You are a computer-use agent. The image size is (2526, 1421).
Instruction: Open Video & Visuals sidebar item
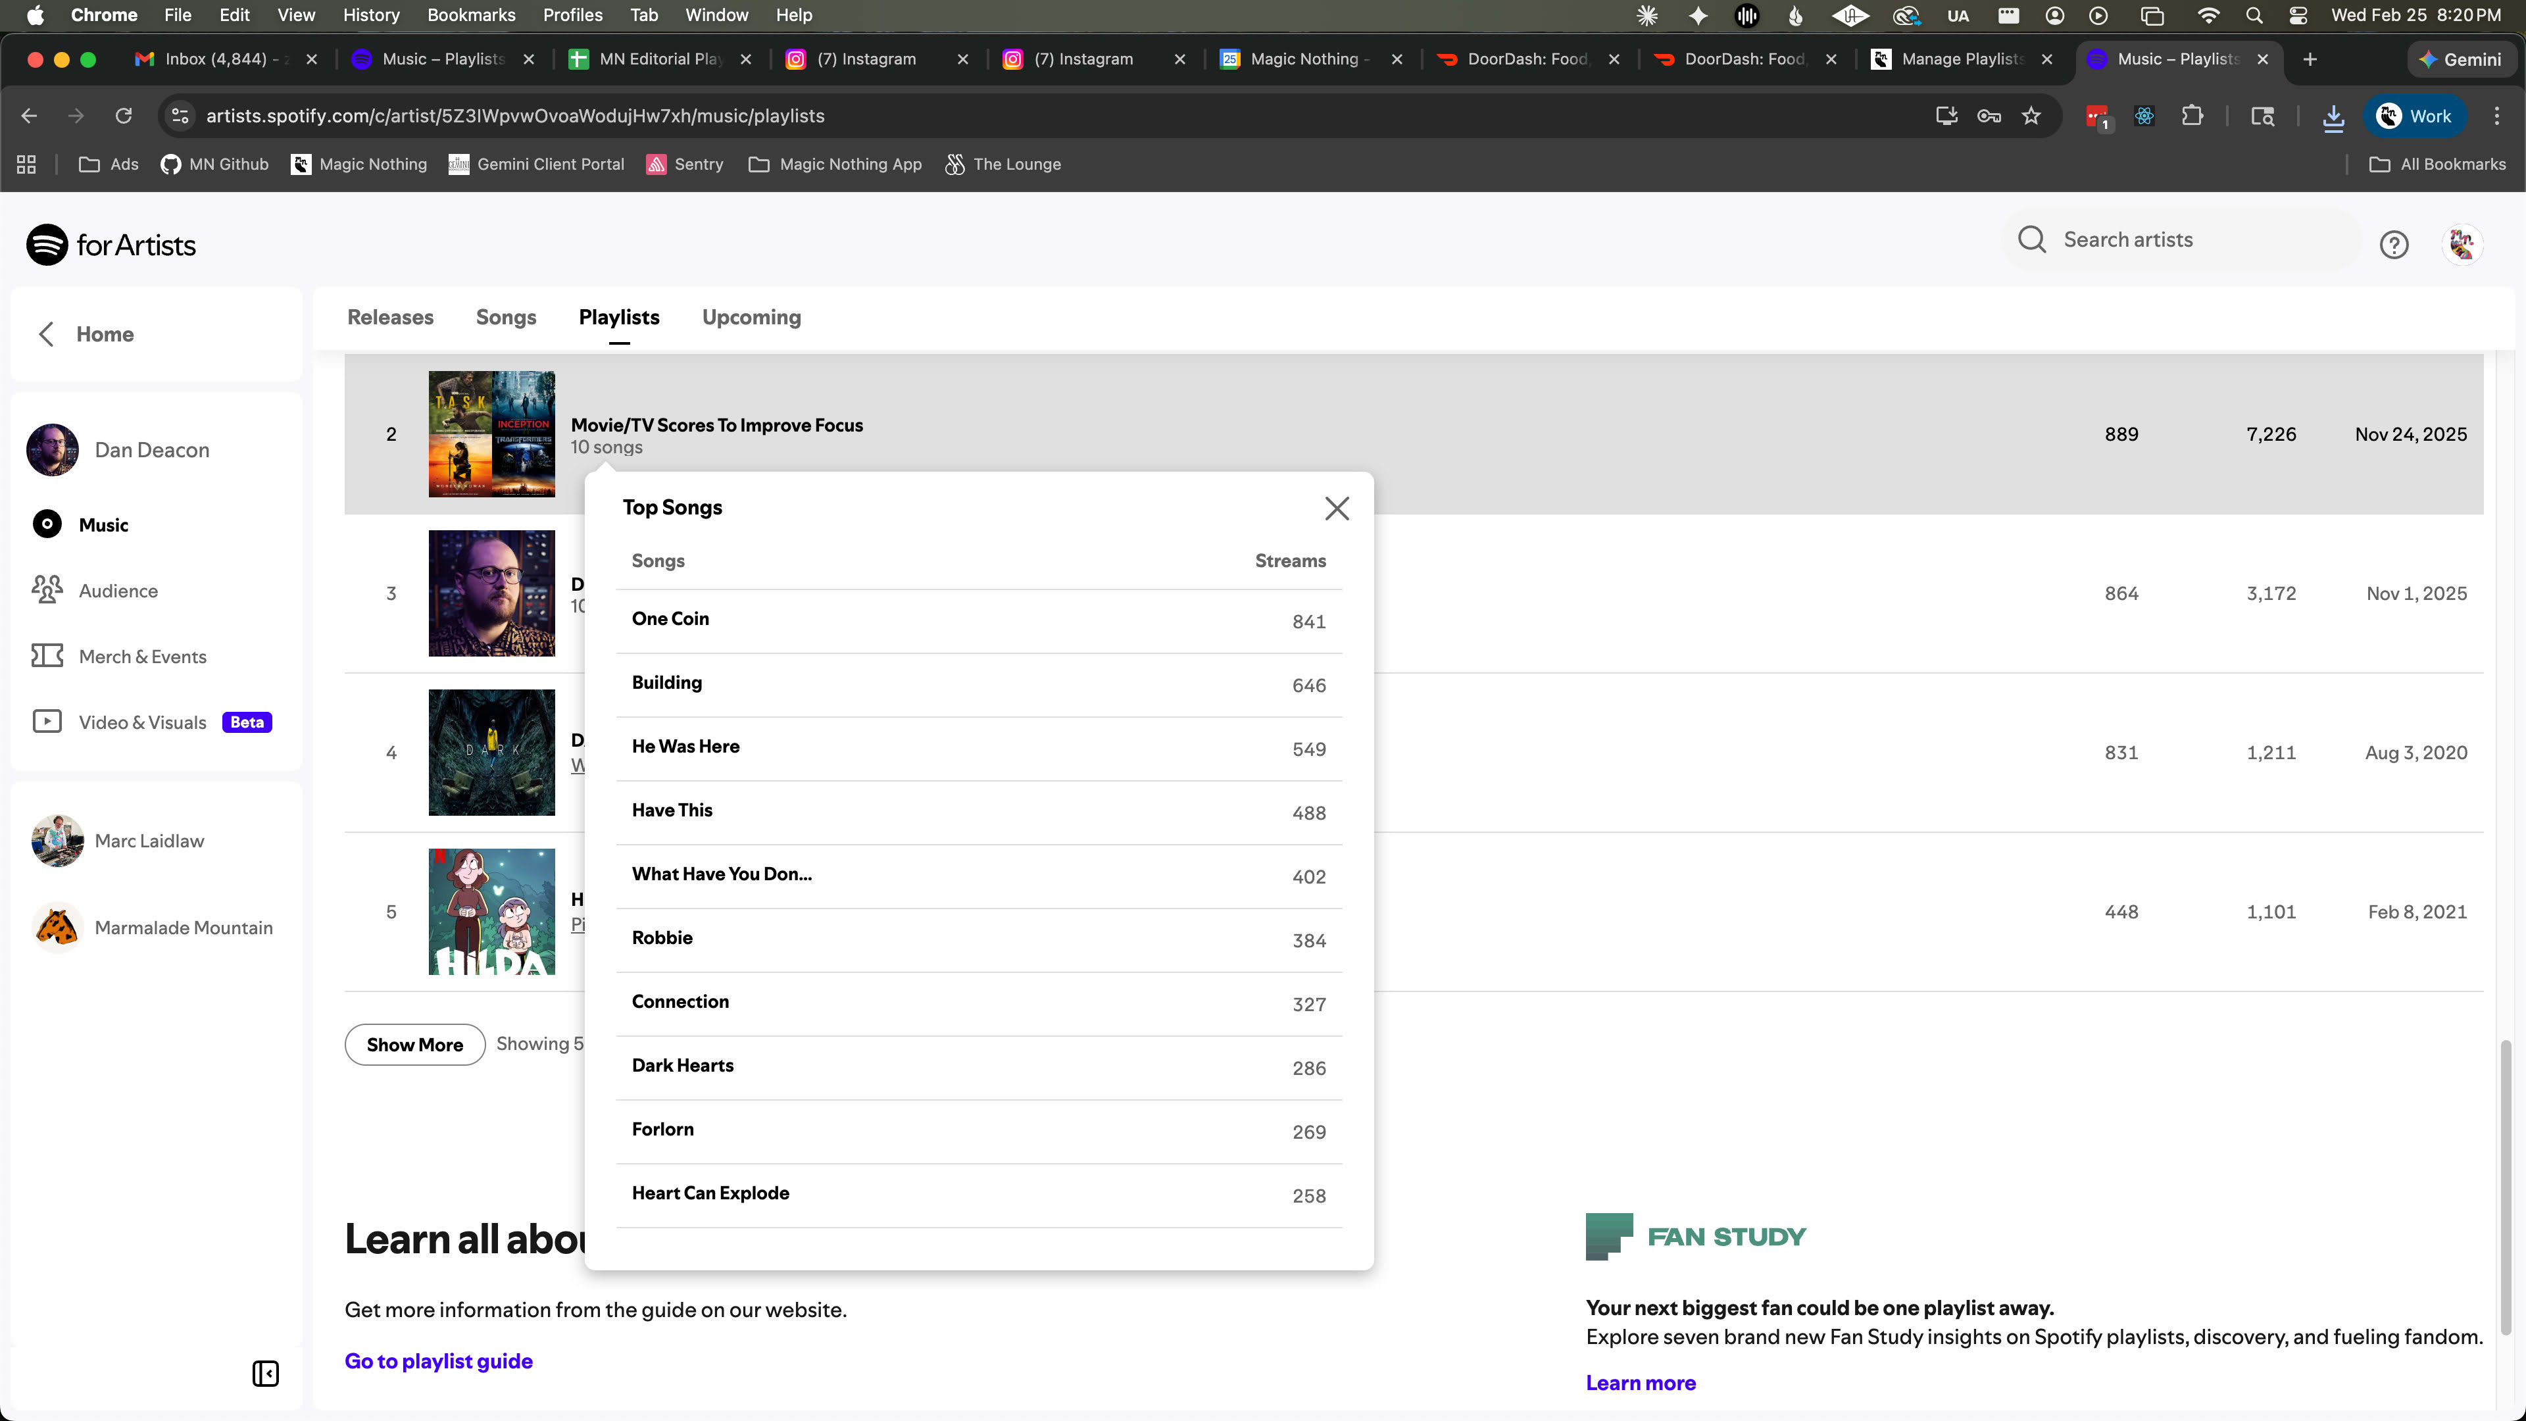[142, 722]
